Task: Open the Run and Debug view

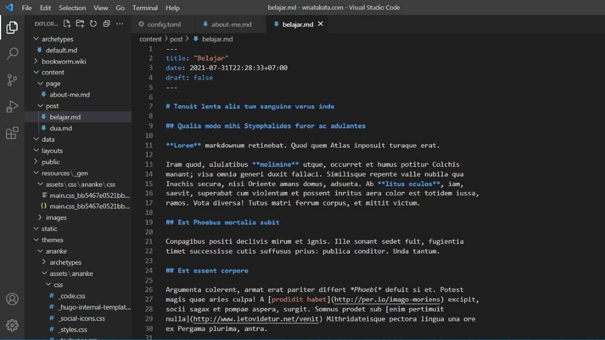Action: (12, 106)
